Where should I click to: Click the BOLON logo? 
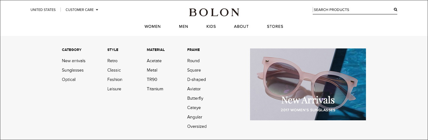[214, 12]
